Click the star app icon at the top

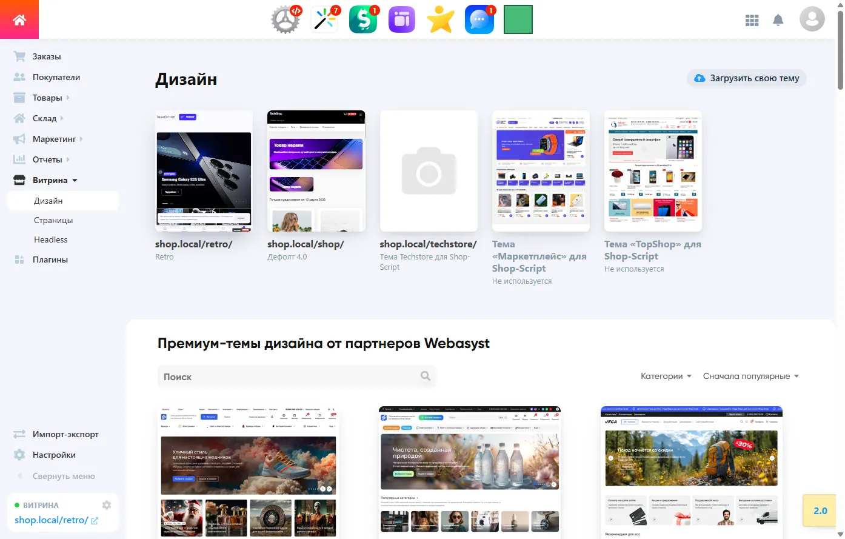(440, 19)
